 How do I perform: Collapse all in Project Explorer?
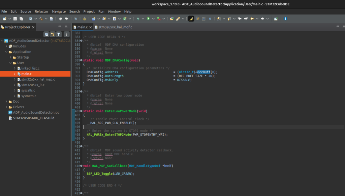46,34
